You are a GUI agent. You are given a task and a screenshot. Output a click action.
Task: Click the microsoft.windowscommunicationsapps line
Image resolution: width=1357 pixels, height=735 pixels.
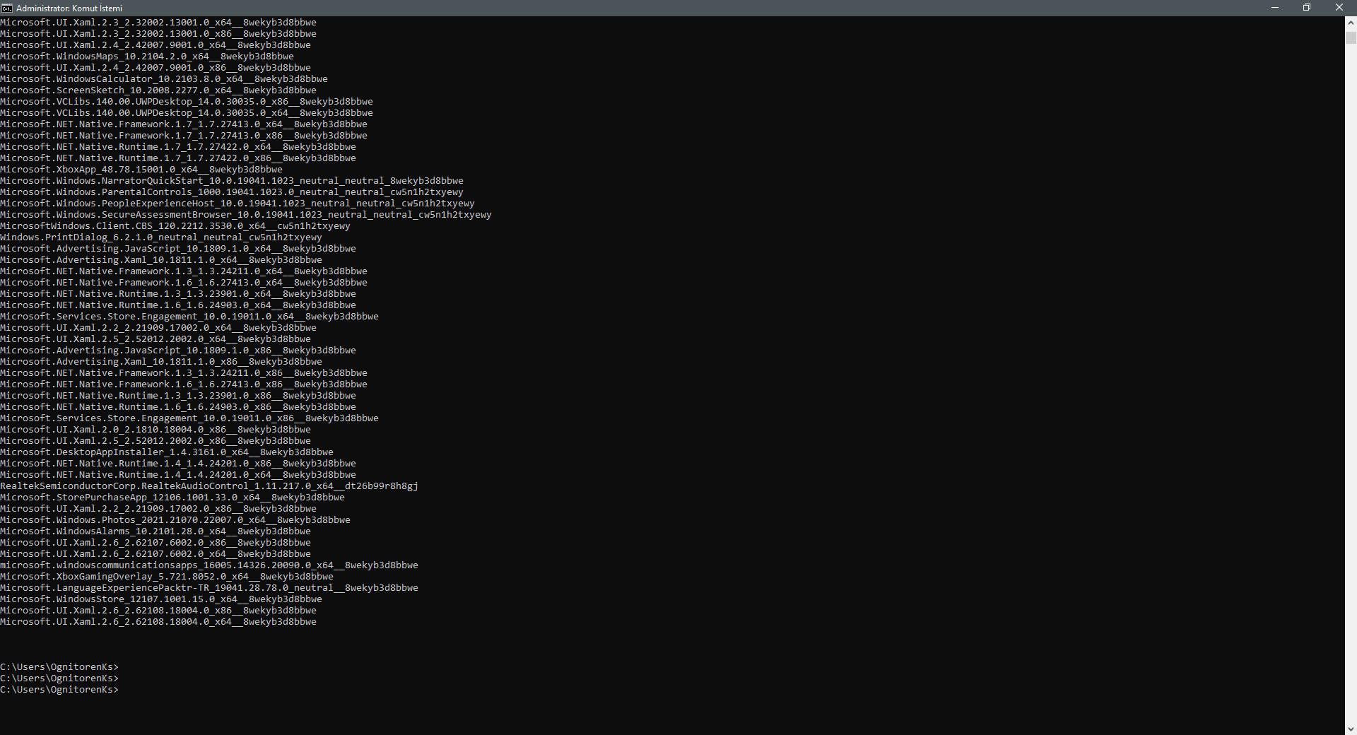click(x=209, y=565)
